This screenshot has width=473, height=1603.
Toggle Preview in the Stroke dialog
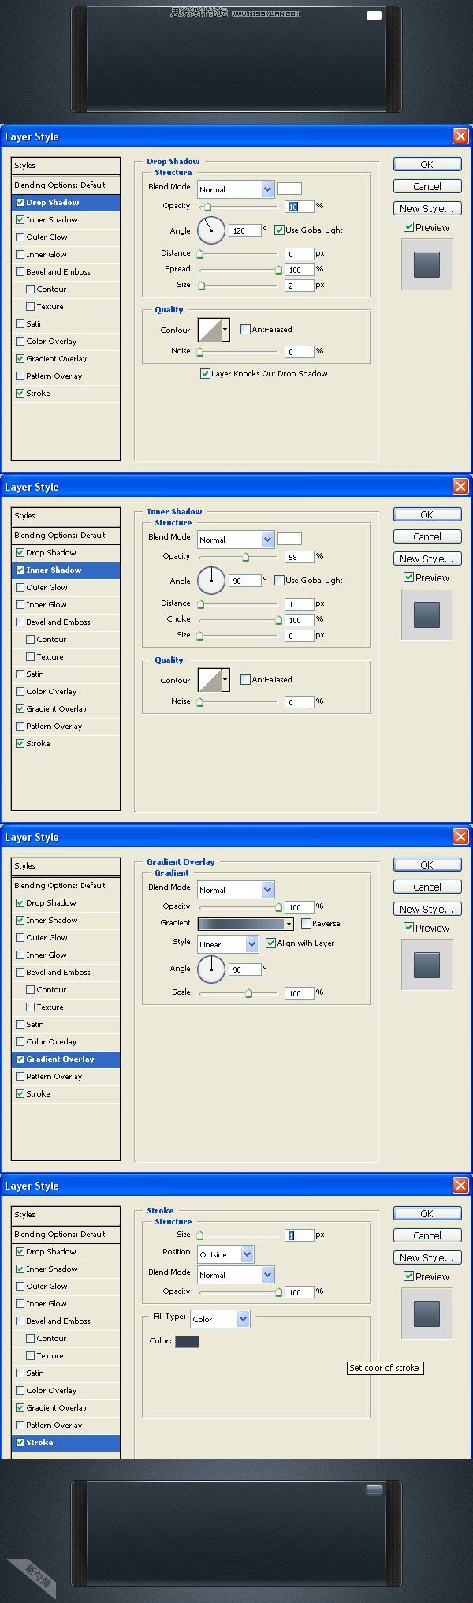(408, 1276)
